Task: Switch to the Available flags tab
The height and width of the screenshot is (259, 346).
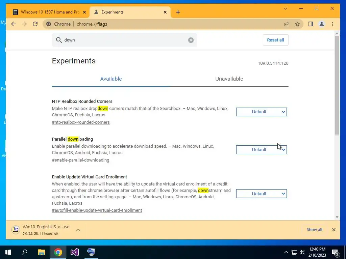Action: click(x=111, y=79)
